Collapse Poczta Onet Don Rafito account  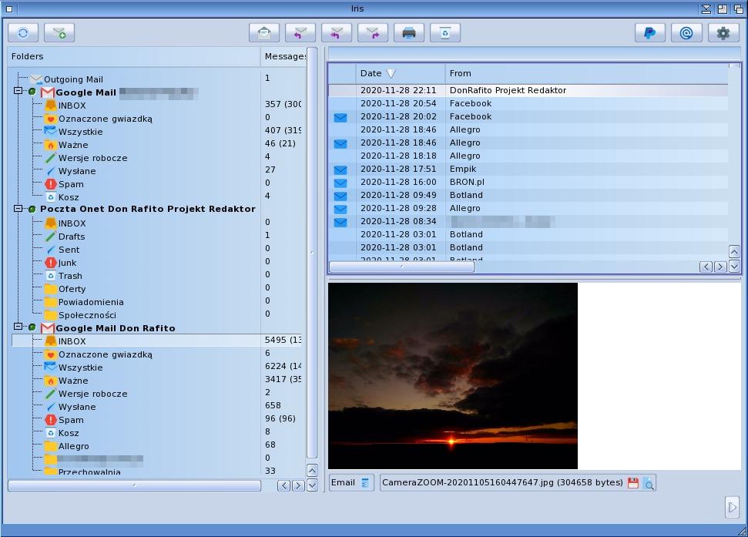pos(18,209)
